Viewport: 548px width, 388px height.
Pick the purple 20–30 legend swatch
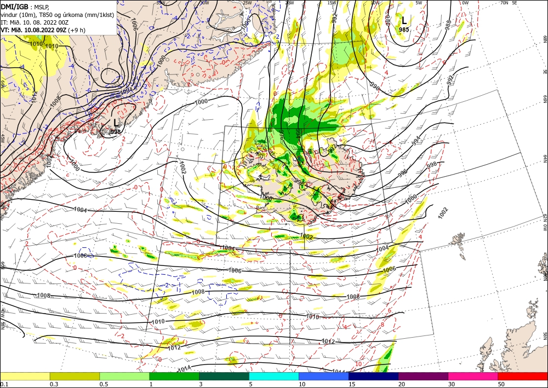tap(423, 376)
